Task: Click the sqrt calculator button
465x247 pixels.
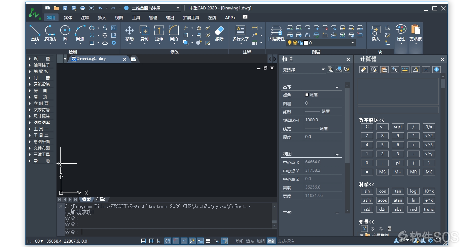Action: [x=398, y=127]
